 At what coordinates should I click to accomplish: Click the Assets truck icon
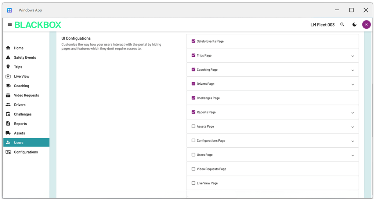pyautogui.click(x=8, y=133)
